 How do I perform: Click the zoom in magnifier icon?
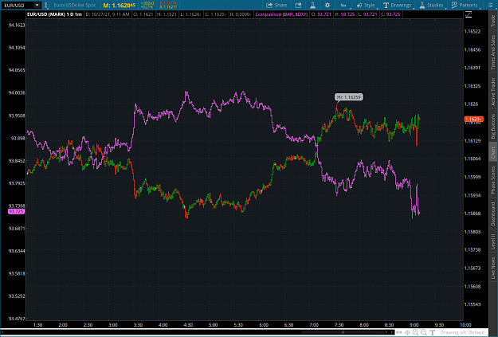415,332
